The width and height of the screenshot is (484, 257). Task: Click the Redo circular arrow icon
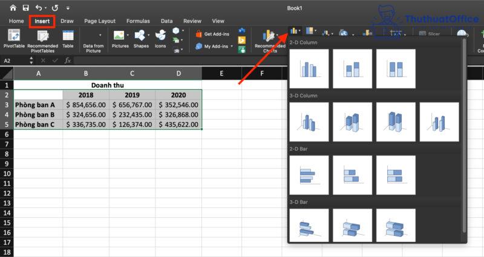click(x=55, y=8)
